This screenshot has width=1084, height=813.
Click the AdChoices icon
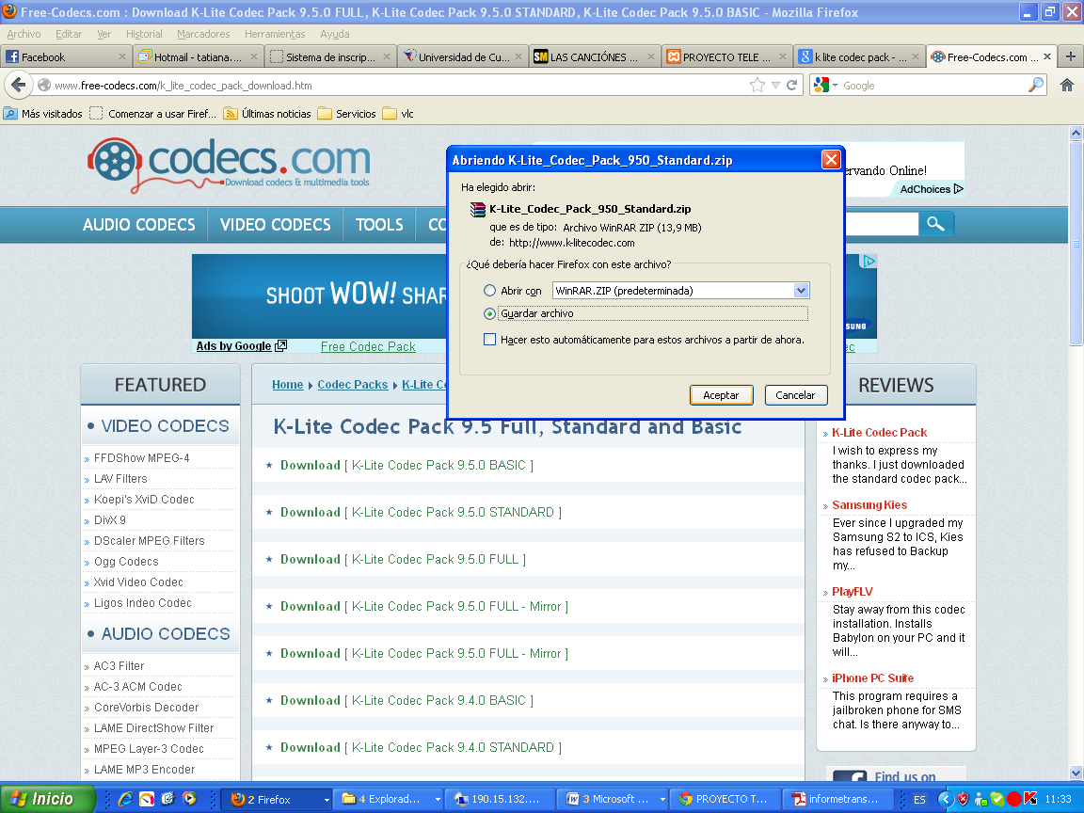pos(958,189)
